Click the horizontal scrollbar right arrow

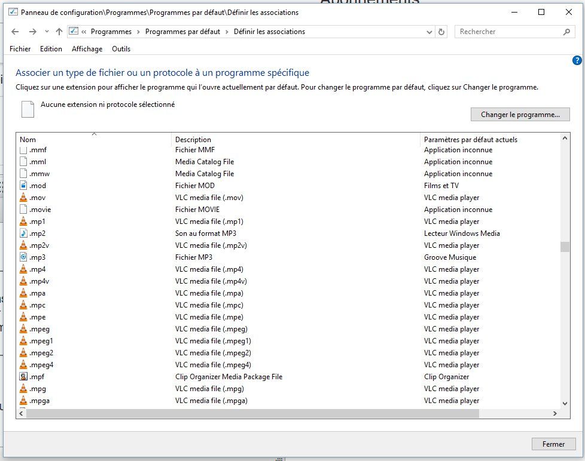click(555, 413)
